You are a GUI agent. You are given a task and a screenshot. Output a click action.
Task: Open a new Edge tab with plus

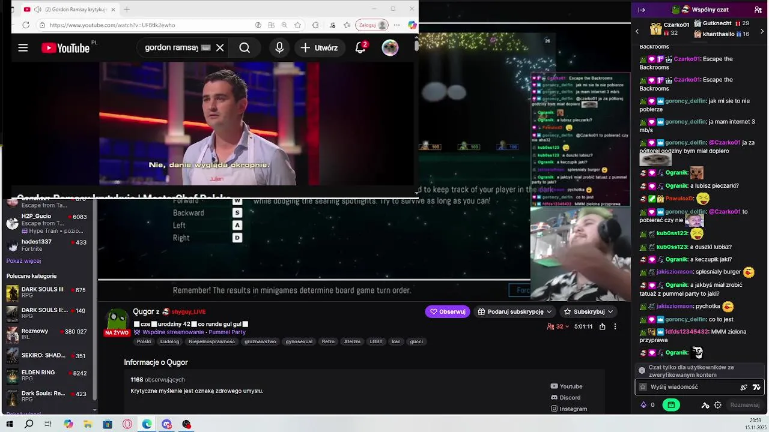(127, 10)
